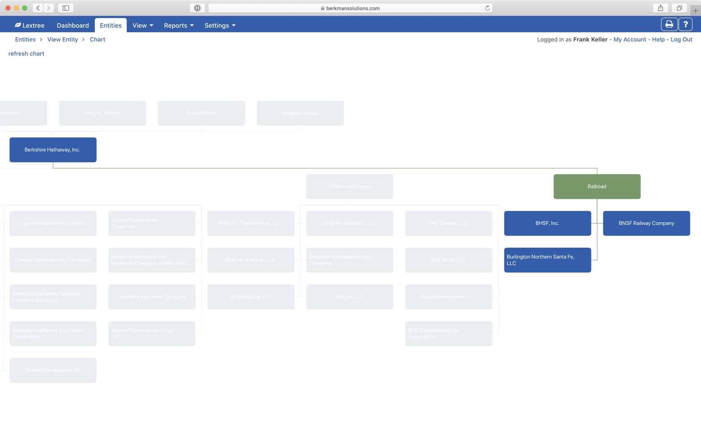Image resolution: width=701 pixels, height=429 pixels.
Task: Click the Log Out link
Action: pyautogui.click(x=681, y=39)
